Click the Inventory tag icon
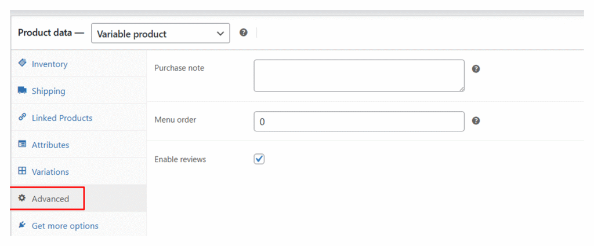The height and width of the screenshot is (246, 594). coord(22,63)
